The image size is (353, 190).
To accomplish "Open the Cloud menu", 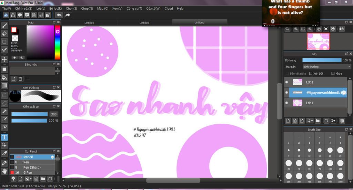I will 169,8.
